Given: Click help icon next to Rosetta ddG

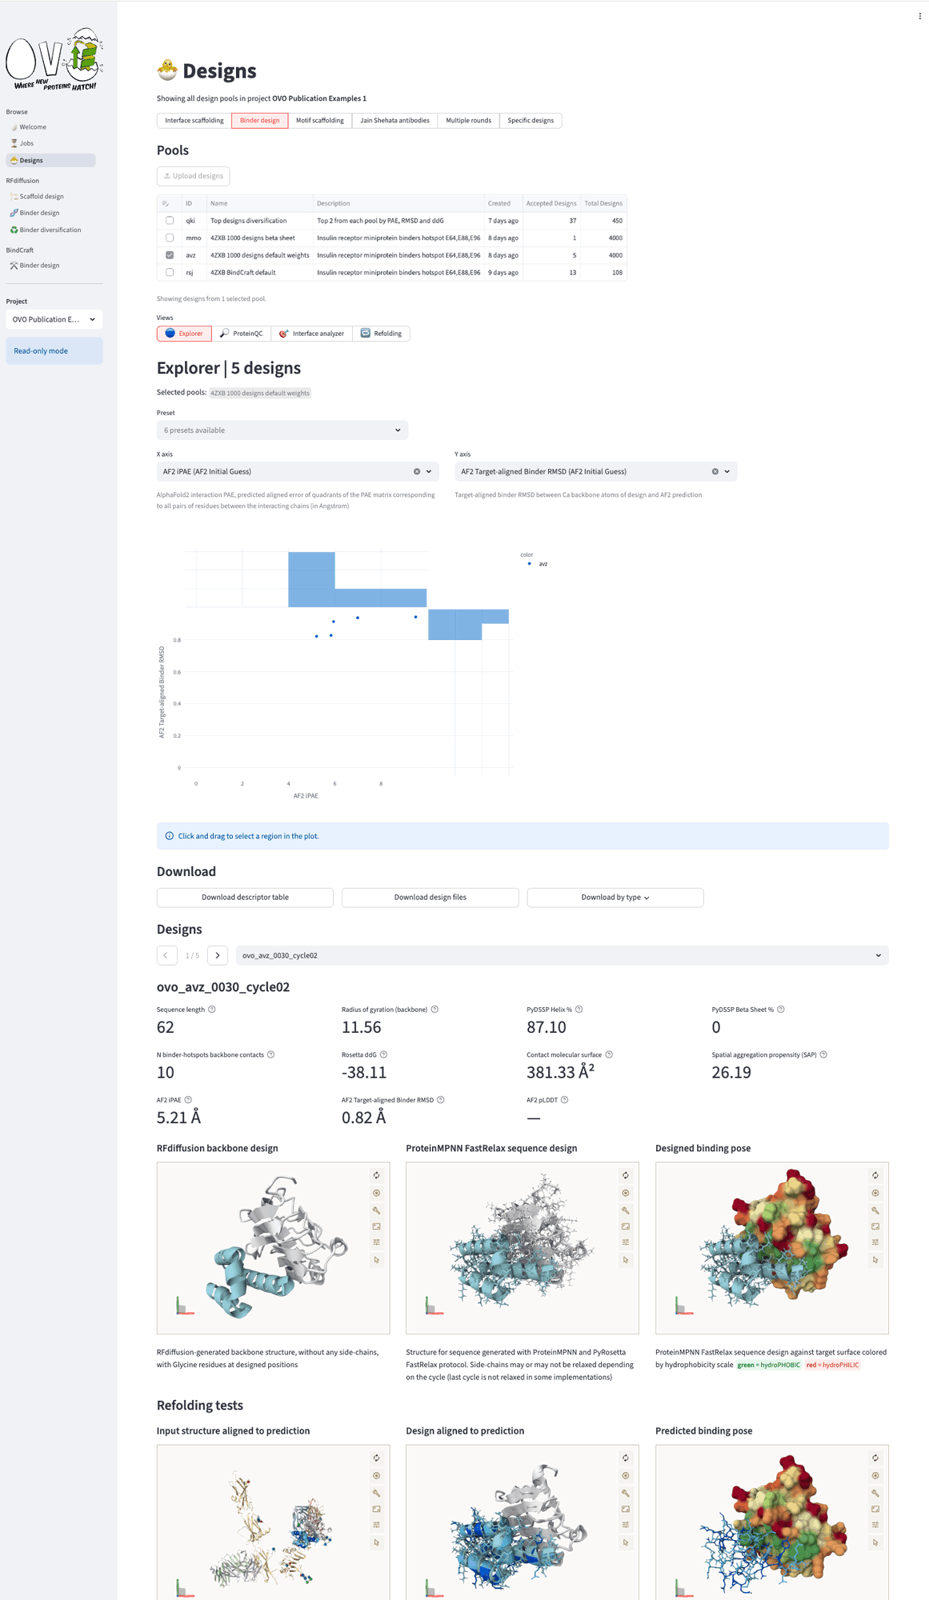Looking at the screenshot, I should 383,1054.
